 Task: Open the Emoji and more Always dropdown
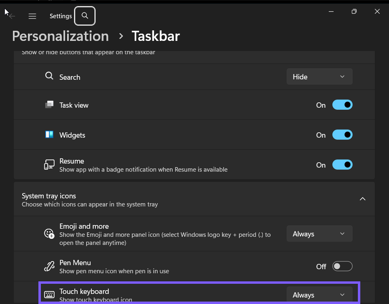[x=319, y=234]
